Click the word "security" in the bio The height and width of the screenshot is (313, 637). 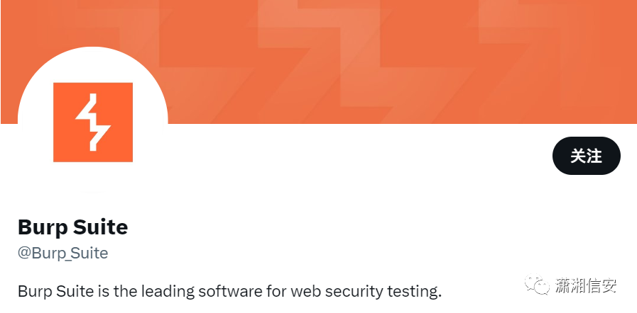coord(354,291)
